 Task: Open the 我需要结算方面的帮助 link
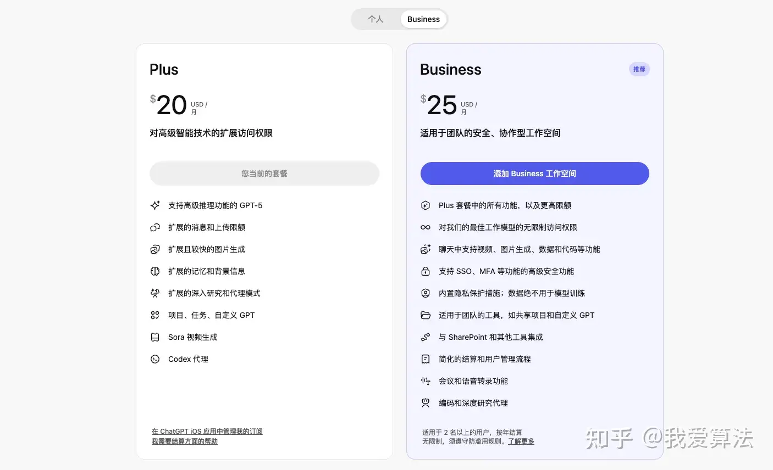(185, 441)
